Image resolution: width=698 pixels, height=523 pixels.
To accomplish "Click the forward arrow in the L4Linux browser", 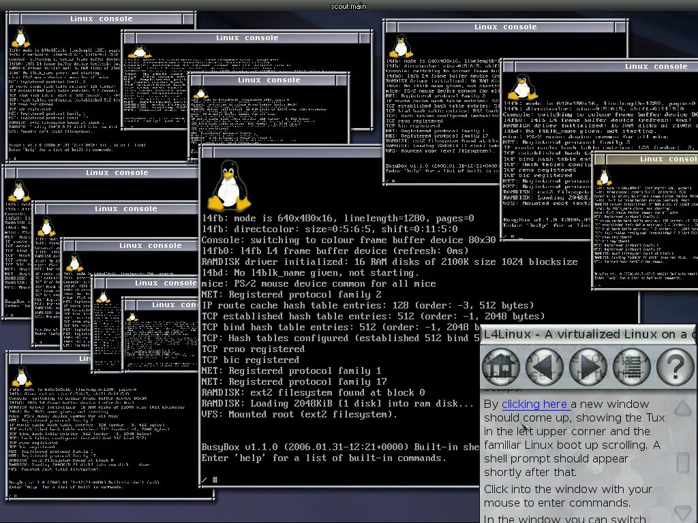I will [x=588, y=367].
